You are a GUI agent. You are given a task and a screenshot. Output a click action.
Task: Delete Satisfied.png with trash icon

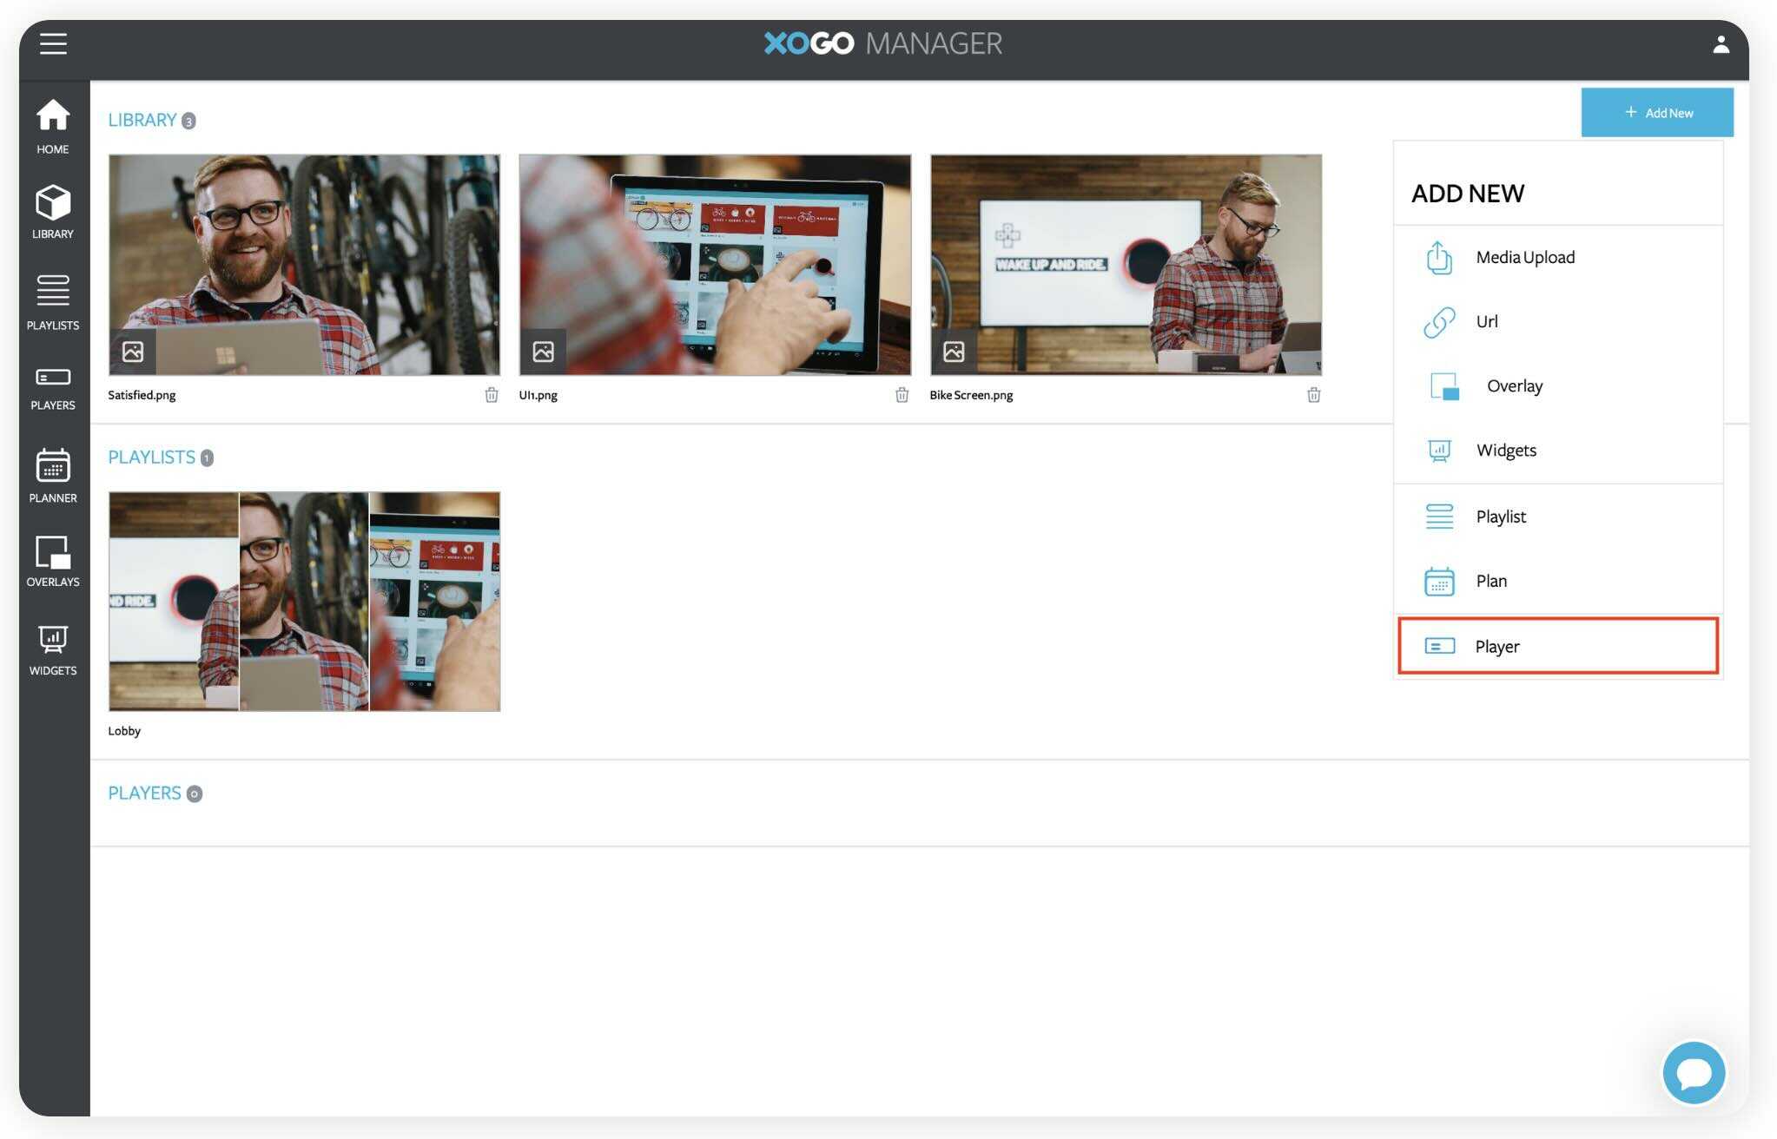tap(492, 395)
